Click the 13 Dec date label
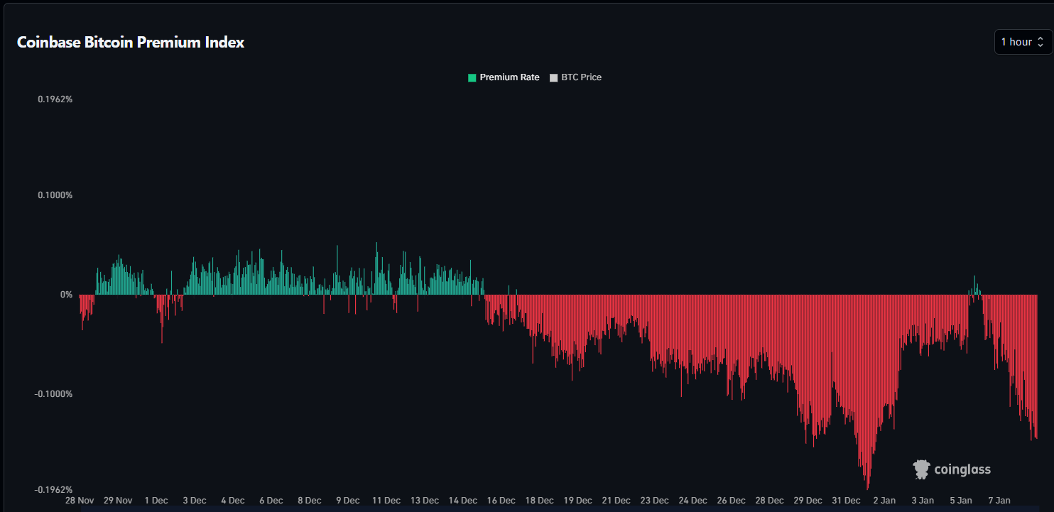 425,501
